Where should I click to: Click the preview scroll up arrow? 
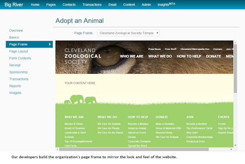235,42
